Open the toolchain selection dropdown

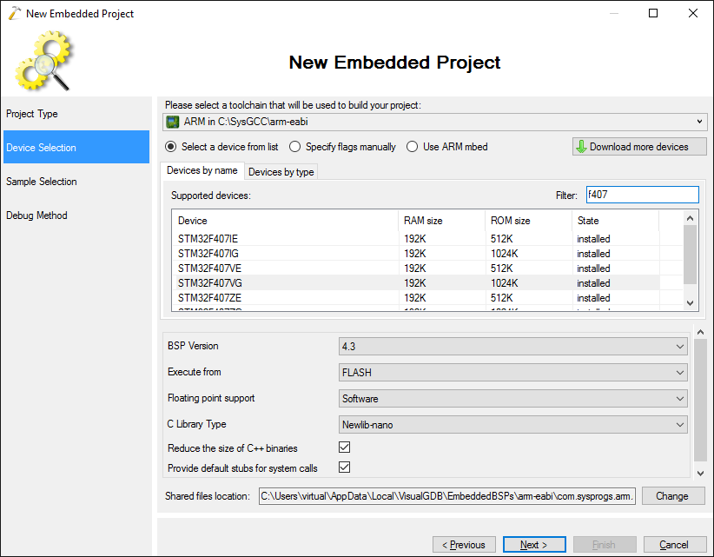[x=435, y=122]
